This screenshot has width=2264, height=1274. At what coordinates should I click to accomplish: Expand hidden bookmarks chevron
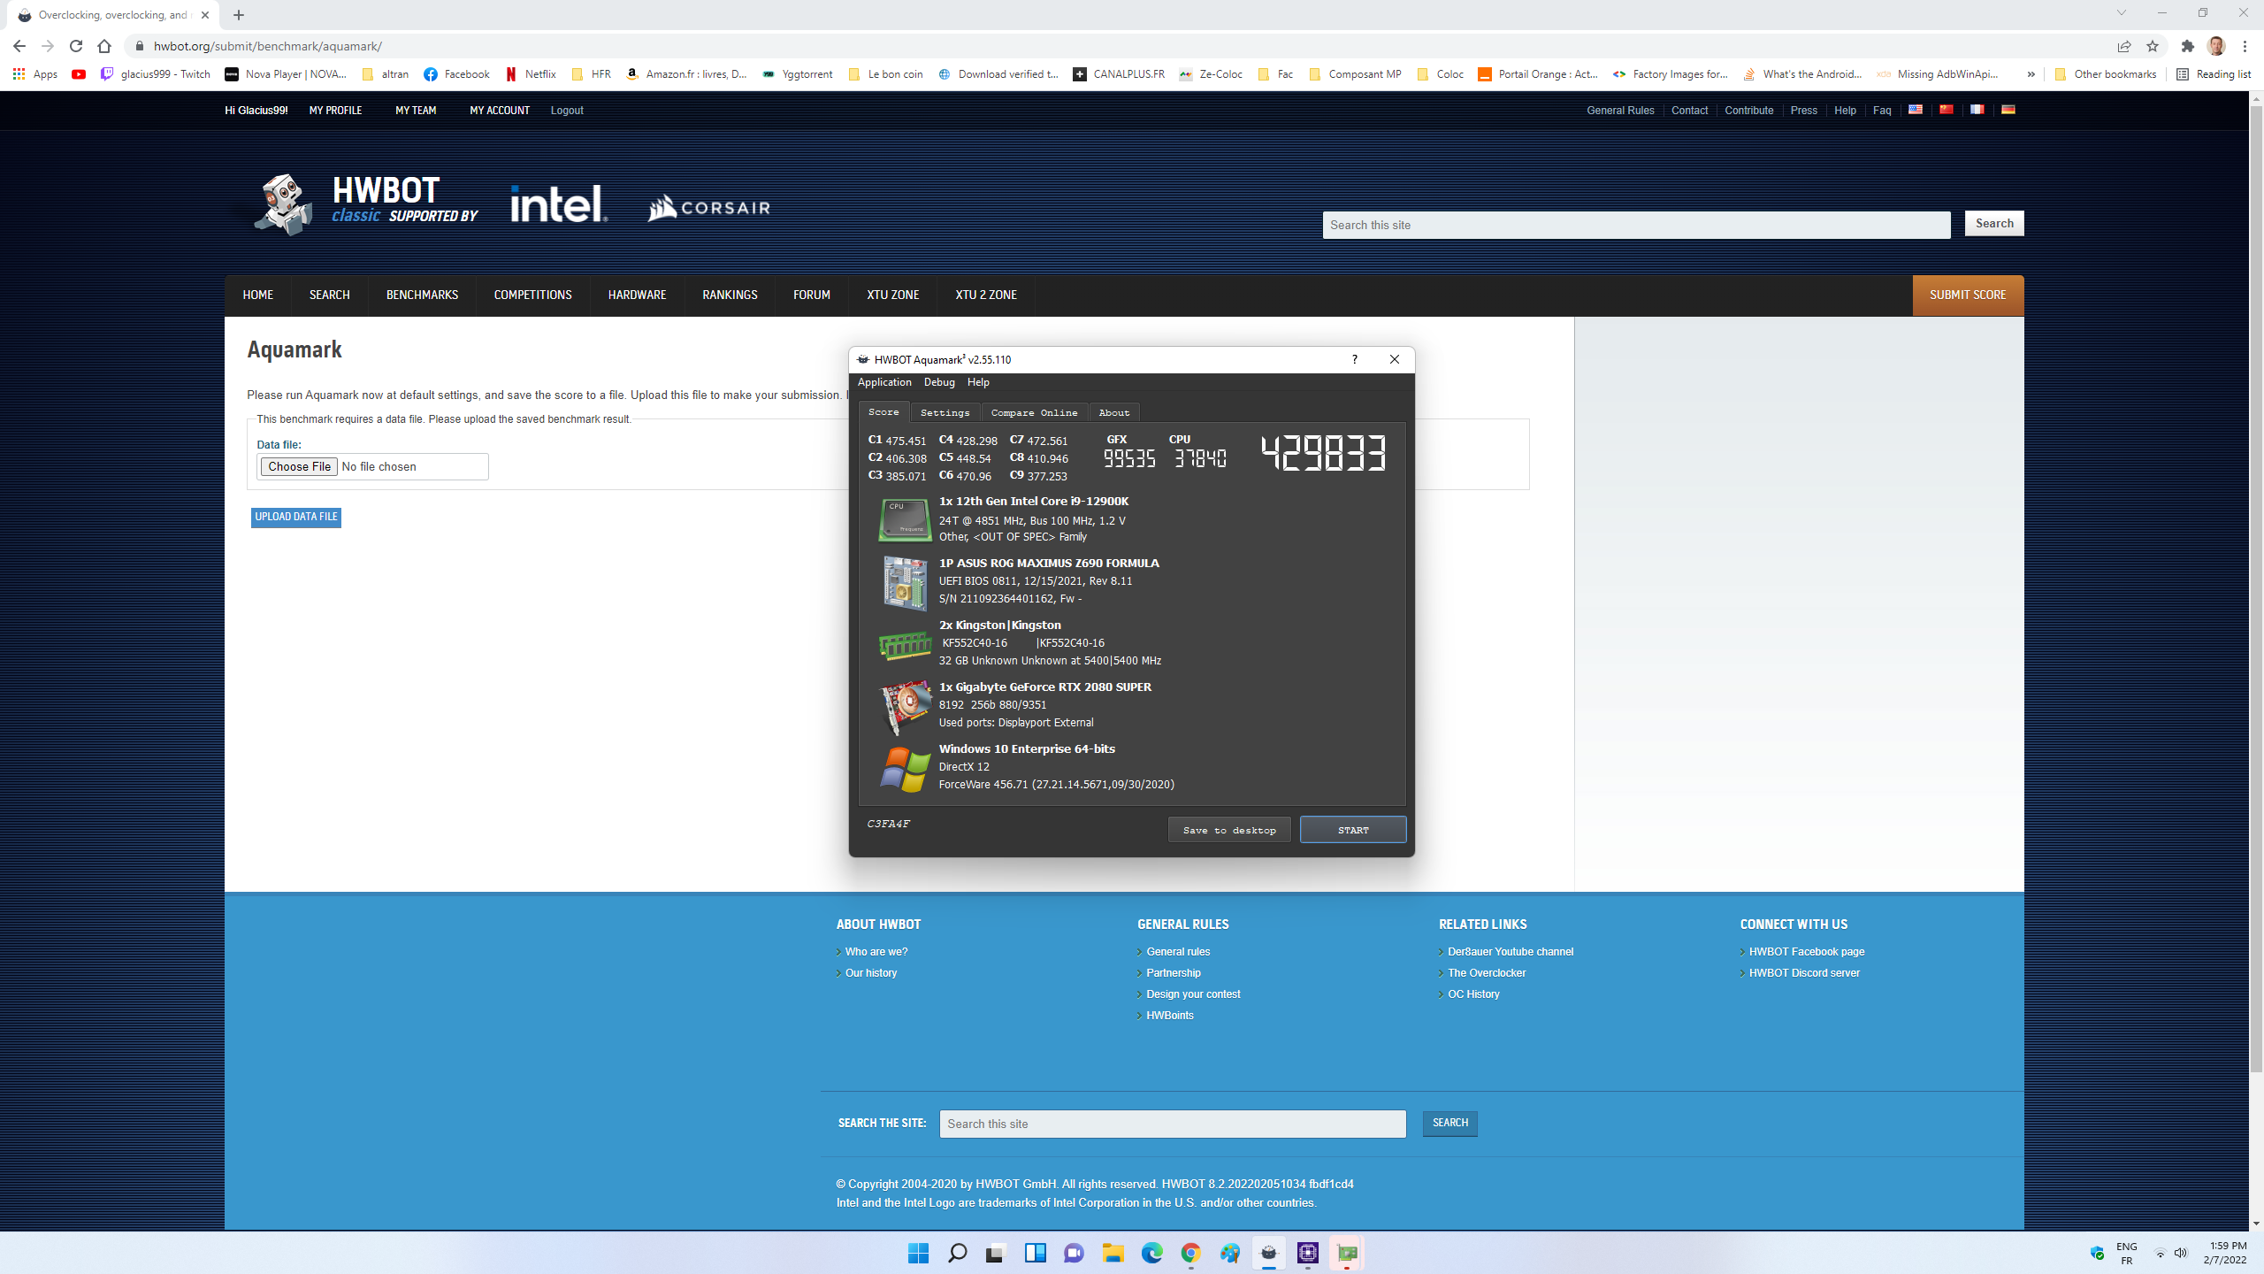pos(2031,74)
